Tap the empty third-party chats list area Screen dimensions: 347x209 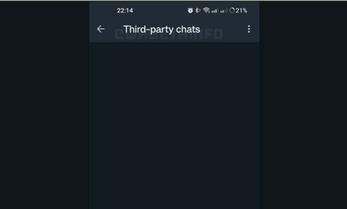click(x=174, y=125)
